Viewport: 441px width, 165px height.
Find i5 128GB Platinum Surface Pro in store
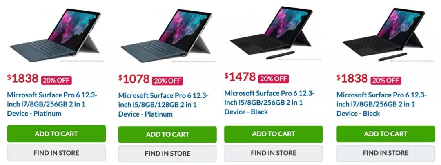pyautogui.click(x=167, y=154)
